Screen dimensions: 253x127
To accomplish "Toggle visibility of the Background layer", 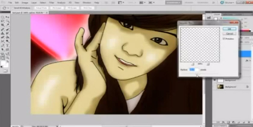I will click(214, 87).
